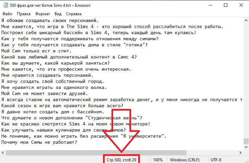Click line 'Я давно хотел создать дом с бассейном.'
The width and height of the screenshot is (249, 163).
coord(53,112)
